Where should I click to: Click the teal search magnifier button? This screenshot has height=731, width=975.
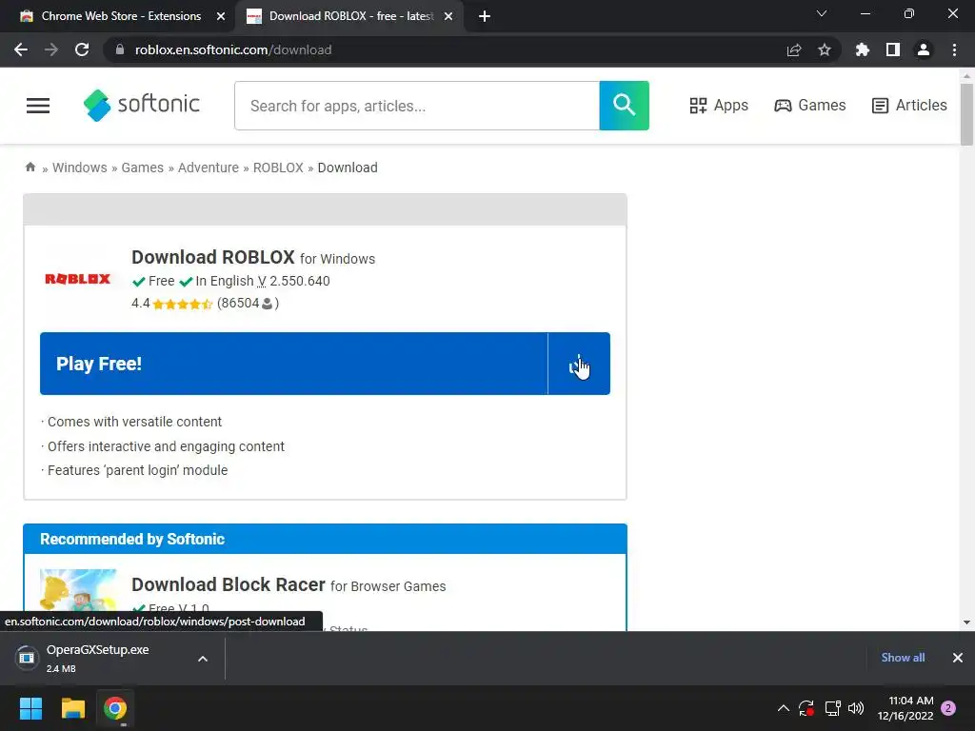(624, 106)
